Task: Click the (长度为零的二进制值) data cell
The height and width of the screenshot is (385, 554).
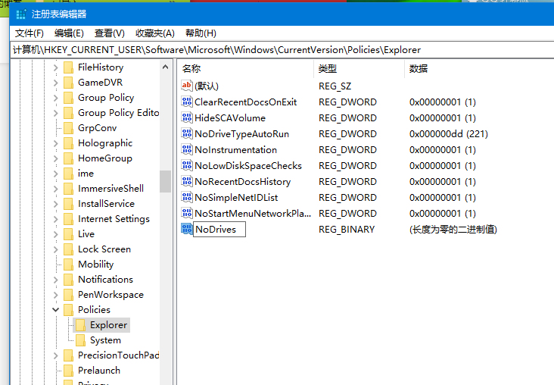Action: coord(453,230)
